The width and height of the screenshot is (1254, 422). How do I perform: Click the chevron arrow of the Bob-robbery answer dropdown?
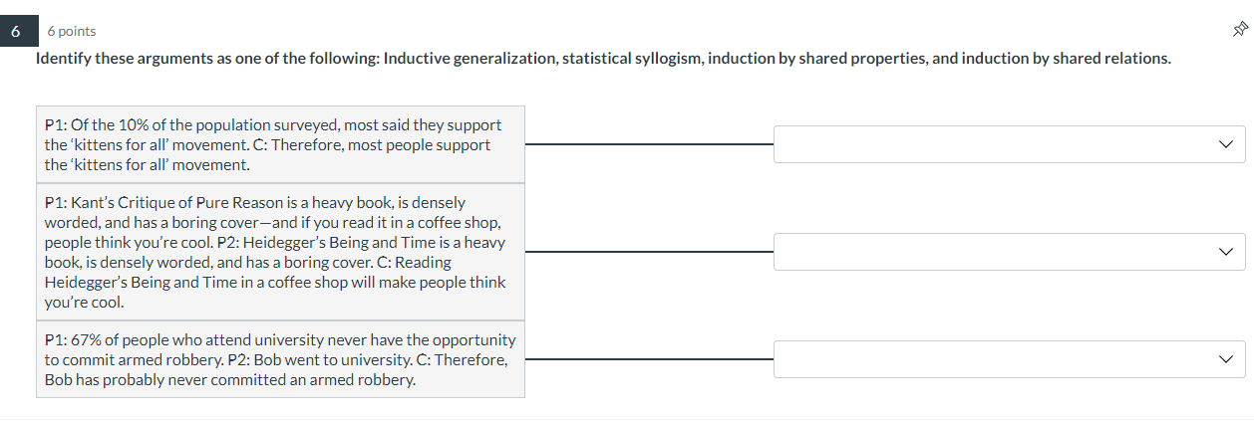pos(1225,358)
